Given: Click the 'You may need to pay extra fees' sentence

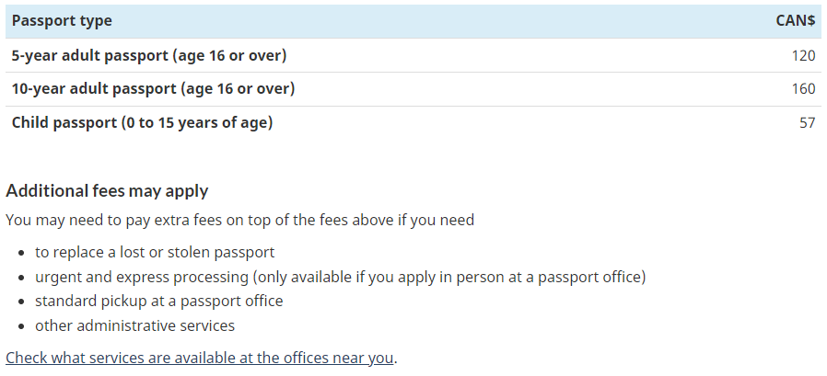Looking at the screenshot, I should point(240,220).
